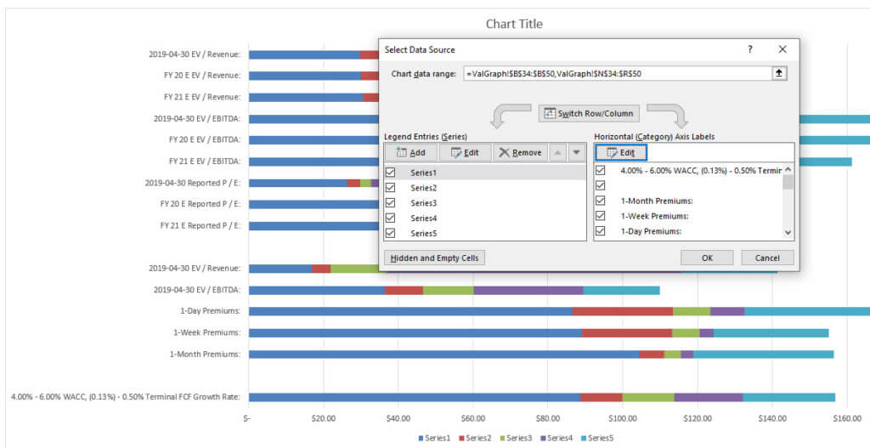Uncheck Series2 checkbox
The height and width of the screenshot is (448, 870).
coord(390,188)
